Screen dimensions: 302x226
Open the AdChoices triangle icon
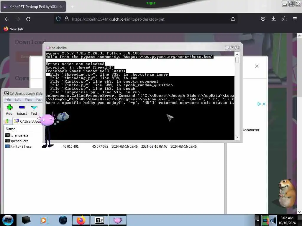(x=259, y=104)
